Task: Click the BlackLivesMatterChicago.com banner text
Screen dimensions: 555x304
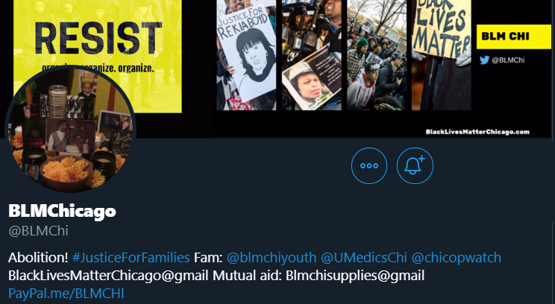Action: 477,132
